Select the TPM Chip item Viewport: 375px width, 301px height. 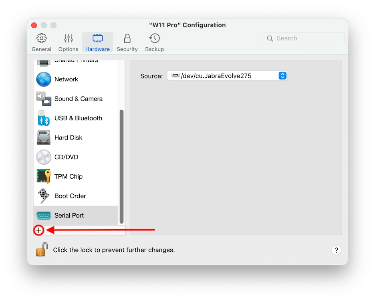pyautogui.click(x=68, y=176)
